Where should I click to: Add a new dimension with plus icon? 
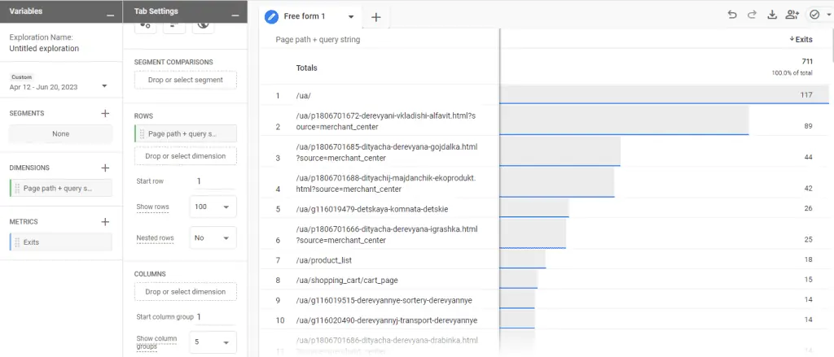tap(105, 168)
